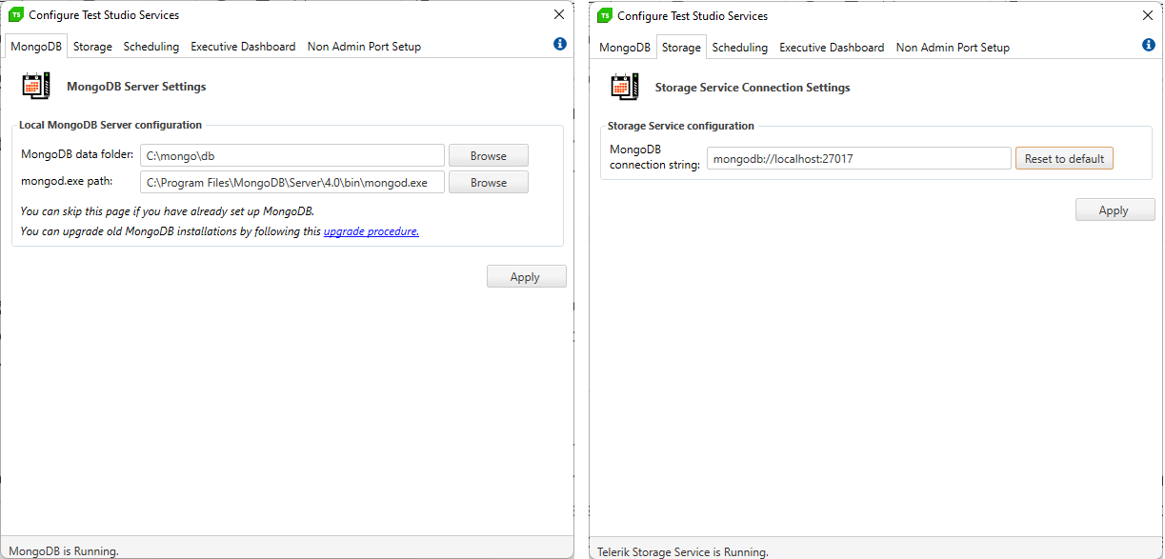Viewport: 1165px width, 559px height.
Task: Open the upgrade procedure link
Action: click(372, 231)
